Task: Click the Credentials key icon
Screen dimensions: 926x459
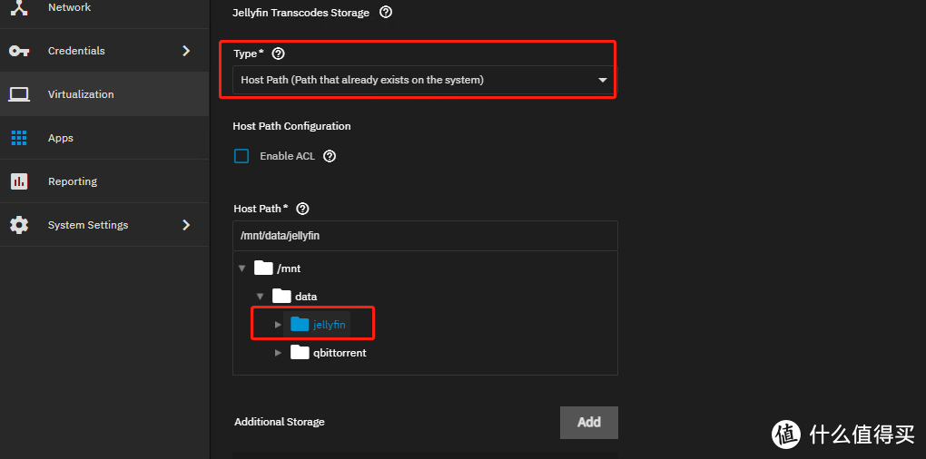Action: click(x=19, y=51)
